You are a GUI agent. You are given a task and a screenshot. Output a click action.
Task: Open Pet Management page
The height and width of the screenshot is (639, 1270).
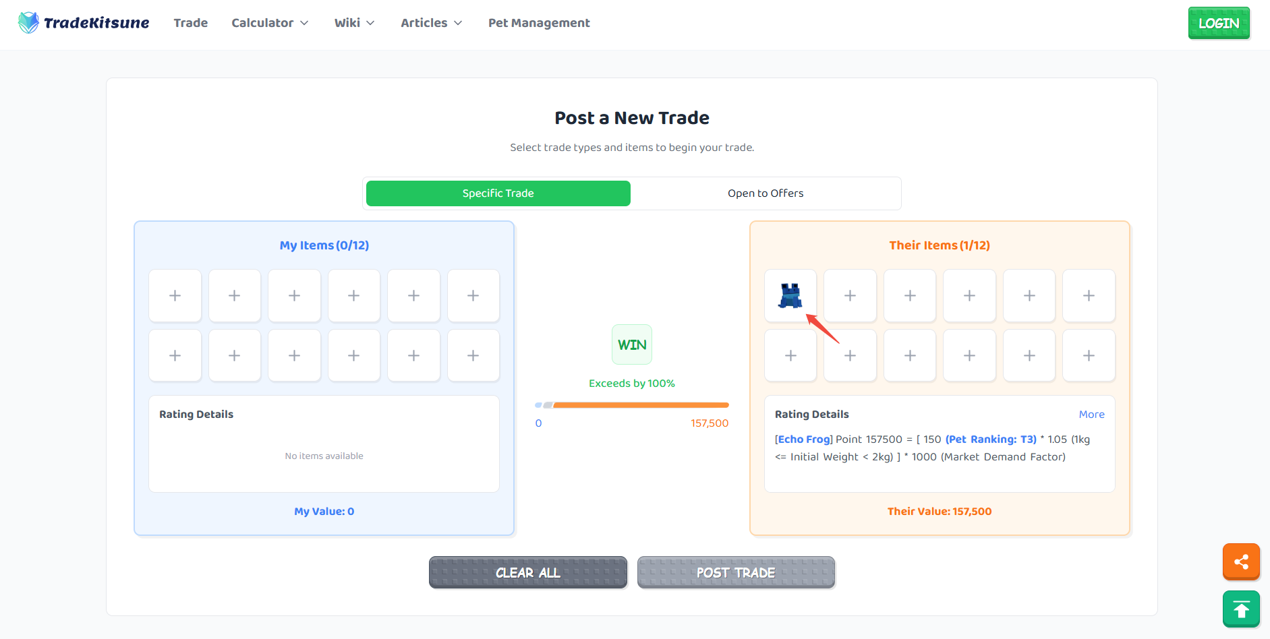539,23
